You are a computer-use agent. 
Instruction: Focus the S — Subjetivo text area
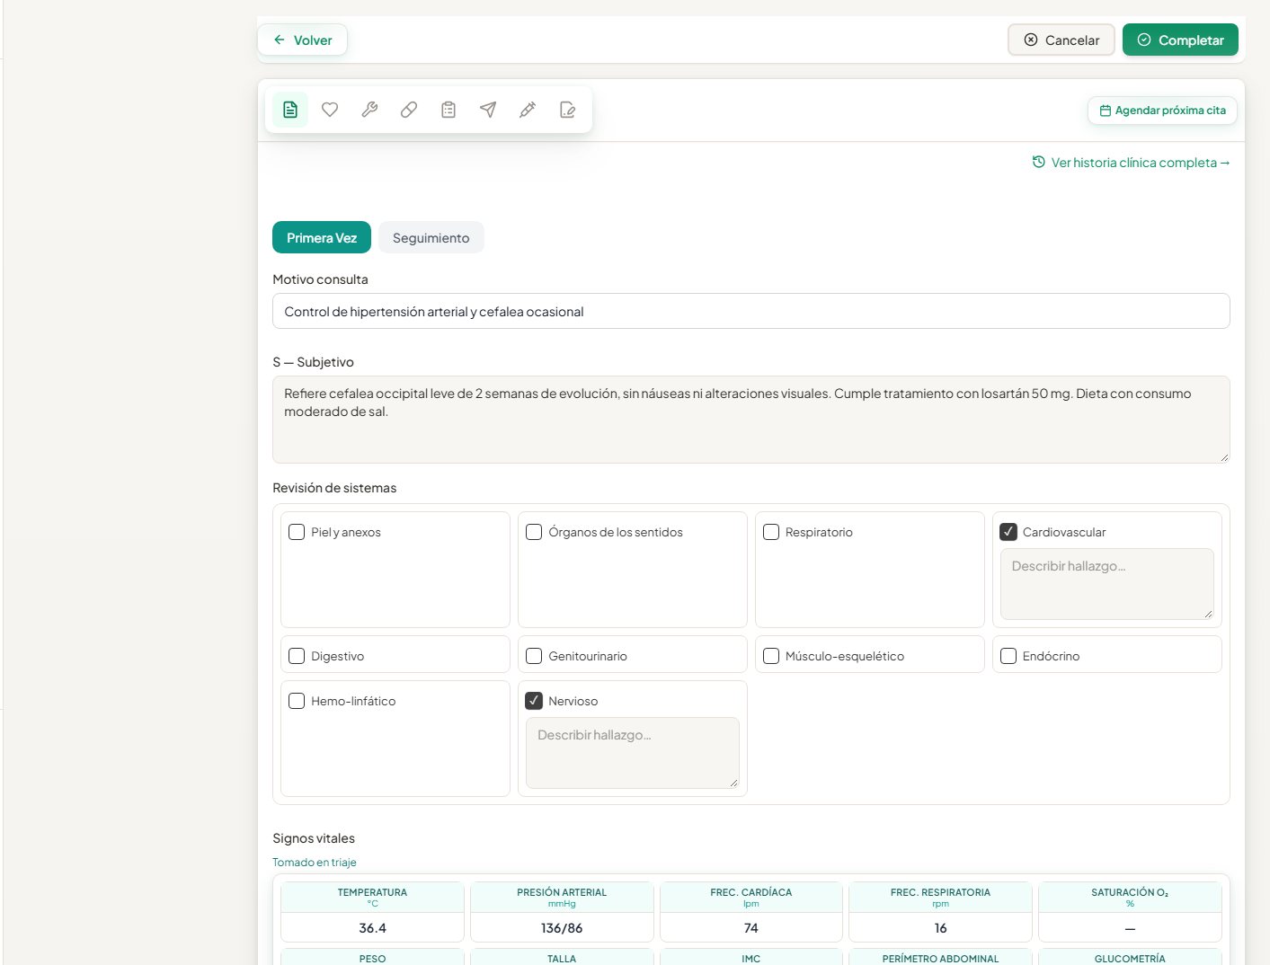[751, 420]
